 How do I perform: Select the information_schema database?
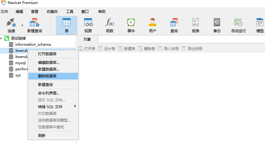33,45
